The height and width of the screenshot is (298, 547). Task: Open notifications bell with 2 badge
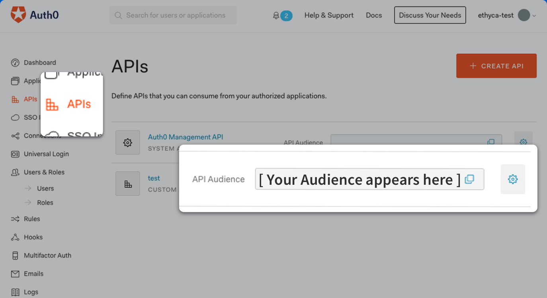(x=282, y=15)
